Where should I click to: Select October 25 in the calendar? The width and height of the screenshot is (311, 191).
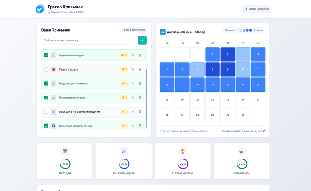258,100
